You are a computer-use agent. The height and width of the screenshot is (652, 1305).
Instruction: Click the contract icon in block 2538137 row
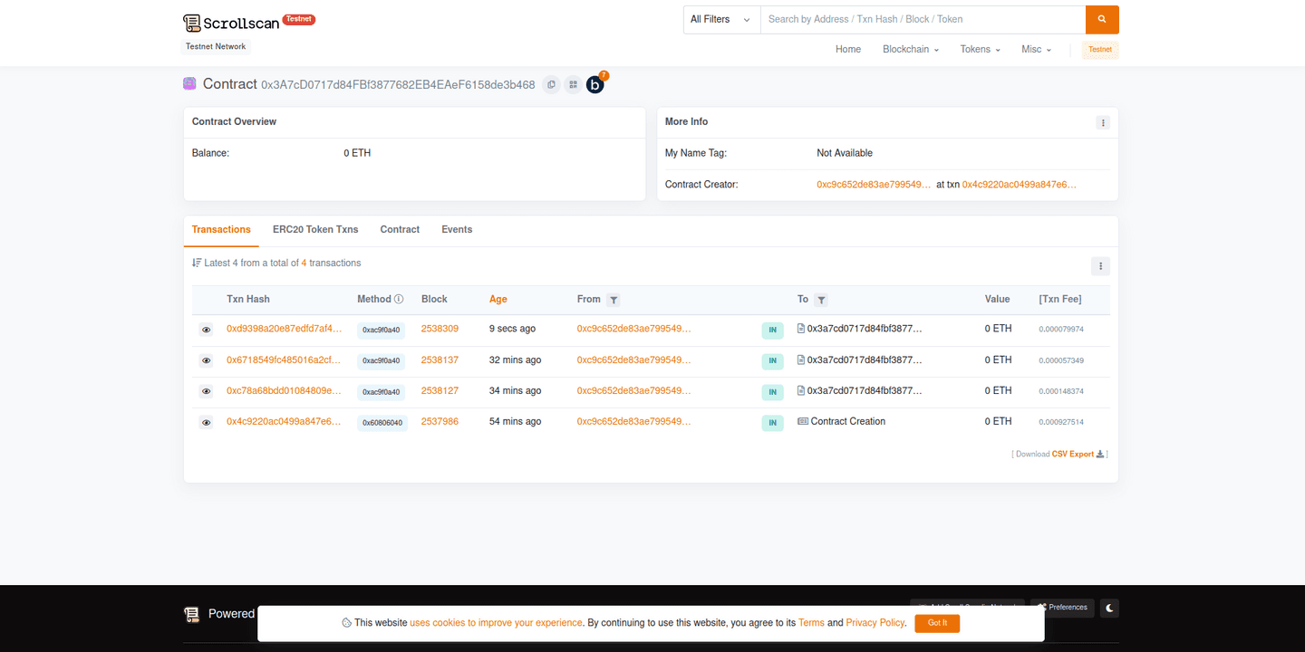(x=801, y=360)
